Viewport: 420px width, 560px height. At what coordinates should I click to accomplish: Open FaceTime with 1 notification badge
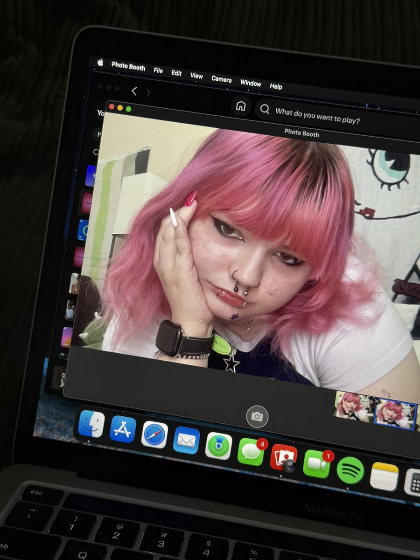(317, 463)
